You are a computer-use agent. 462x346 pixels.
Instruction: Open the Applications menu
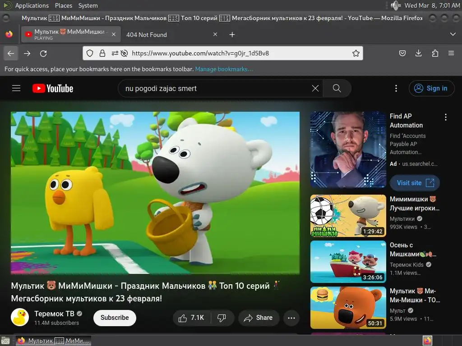pyautogui.click(x=32, y=5)
